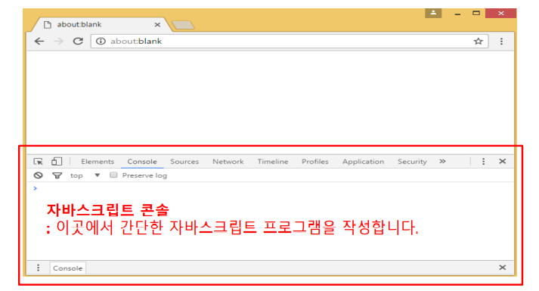Open the Sources panel

click(184, 162)
